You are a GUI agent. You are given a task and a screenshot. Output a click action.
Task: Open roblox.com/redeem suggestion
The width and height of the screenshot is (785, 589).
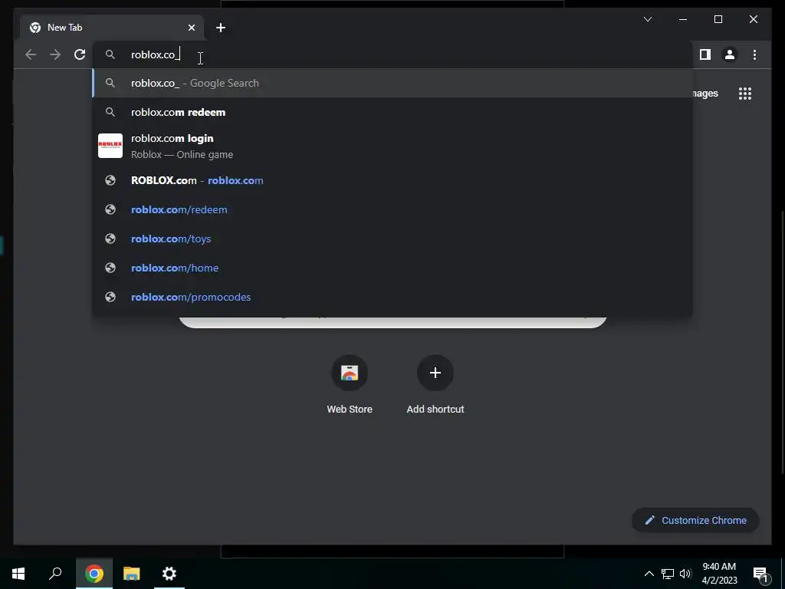pos(392,209)
